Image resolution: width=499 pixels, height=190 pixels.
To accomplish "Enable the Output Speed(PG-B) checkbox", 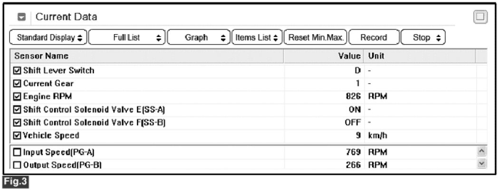I will tap(18, 164).
